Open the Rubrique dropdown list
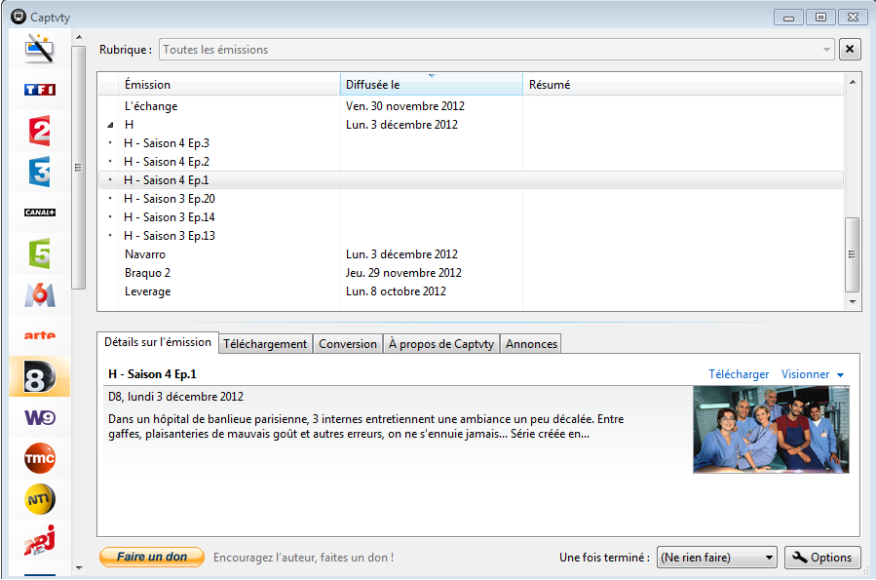 coord(826,50)
